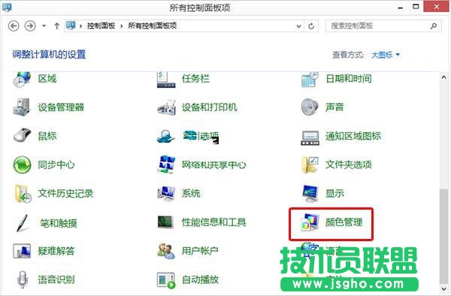The width and height of the screenshot is (451, 296).
Task: Open the 颜色管理 link
Action: pyautogui.click(x=344, y=222)
